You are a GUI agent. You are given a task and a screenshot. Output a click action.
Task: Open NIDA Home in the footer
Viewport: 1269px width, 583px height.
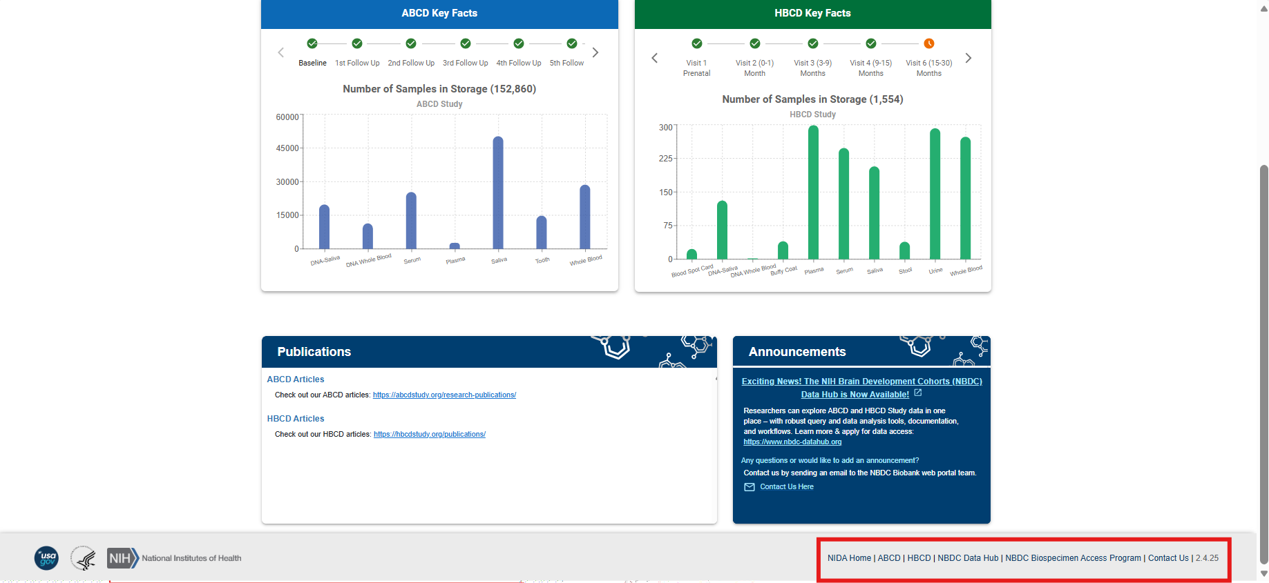849,558
